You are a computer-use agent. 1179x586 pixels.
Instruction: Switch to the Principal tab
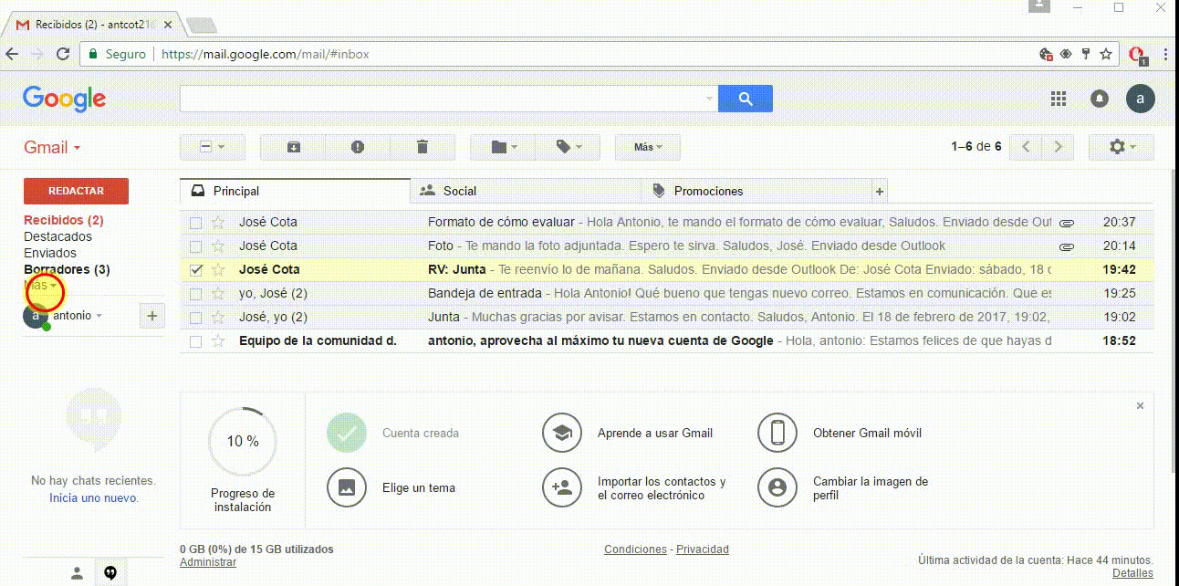[x=295, y=191]
